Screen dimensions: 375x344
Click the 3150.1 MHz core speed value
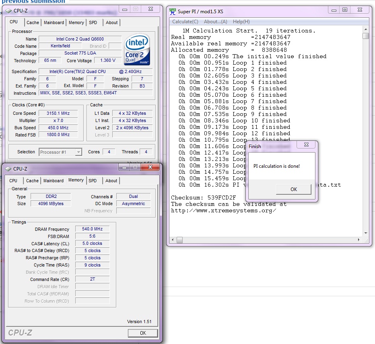pos(58,113)
